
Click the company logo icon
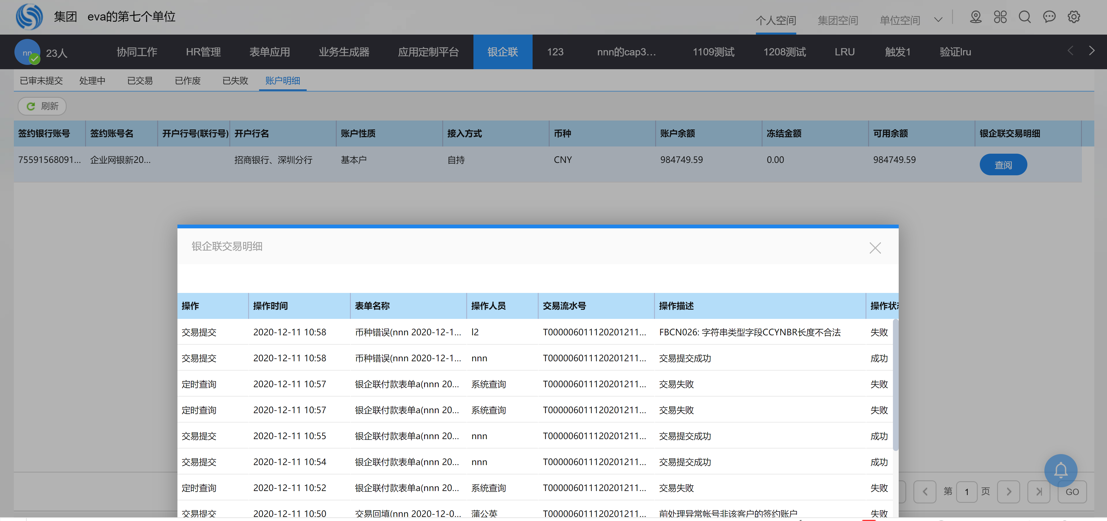point(29,17)
